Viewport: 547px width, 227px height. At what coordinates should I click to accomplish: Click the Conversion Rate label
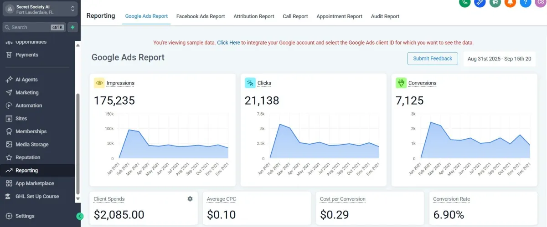[x=451, y=199]
